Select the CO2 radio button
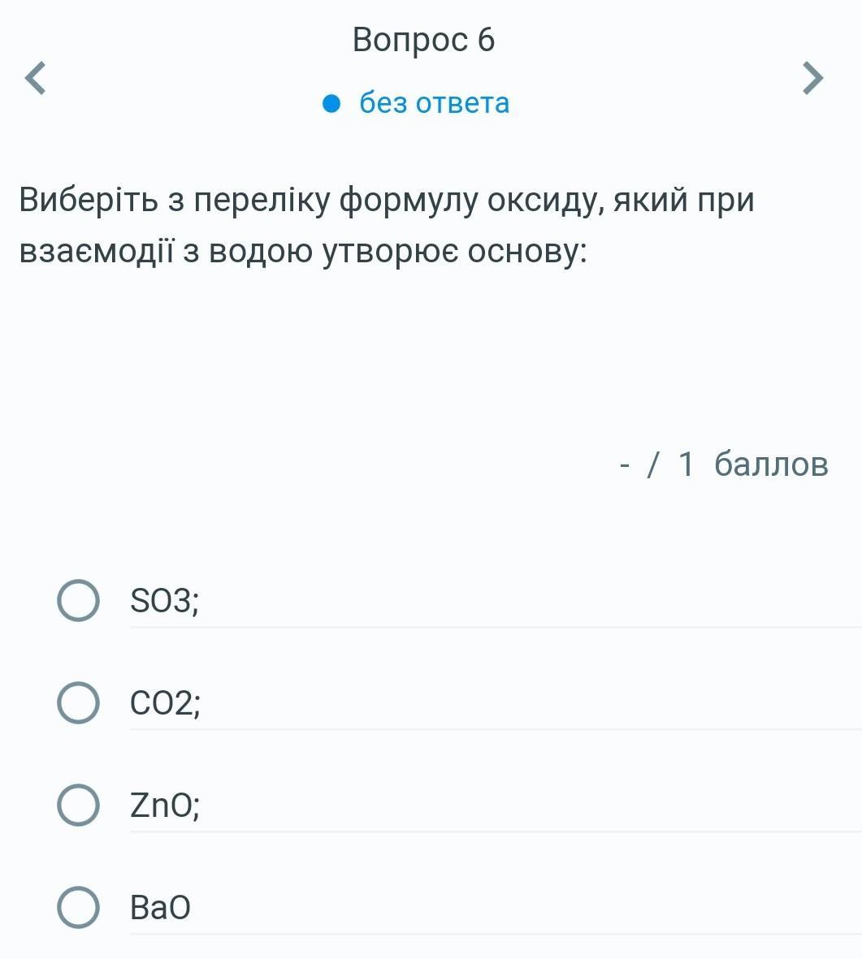 pos(78,703)
